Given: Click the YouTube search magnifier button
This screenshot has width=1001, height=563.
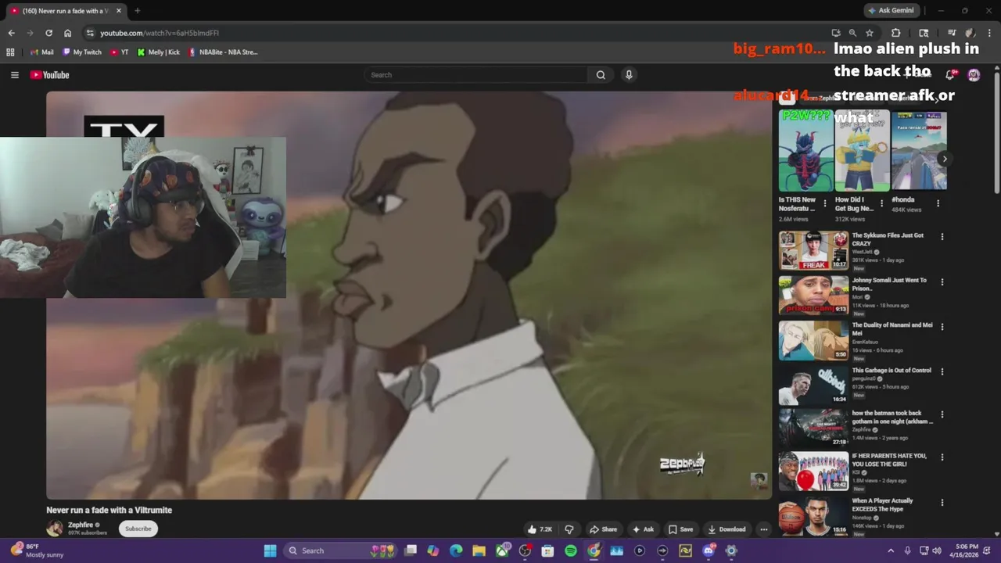Looking at the screenshot, I should (x=601, y=75).
